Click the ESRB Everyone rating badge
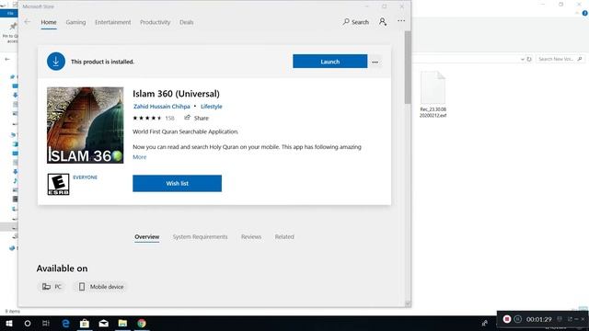589x331 pixels. pyautogui.click(x=58, y=184)
